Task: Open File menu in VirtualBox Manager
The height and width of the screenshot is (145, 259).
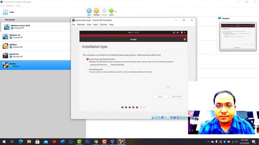Action: click(x=2, y=6)
